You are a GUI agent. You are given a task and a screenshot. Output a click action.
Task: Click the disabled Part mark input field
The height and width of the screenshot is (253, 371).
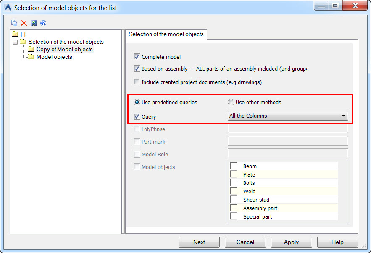click(x=287, y=141)
